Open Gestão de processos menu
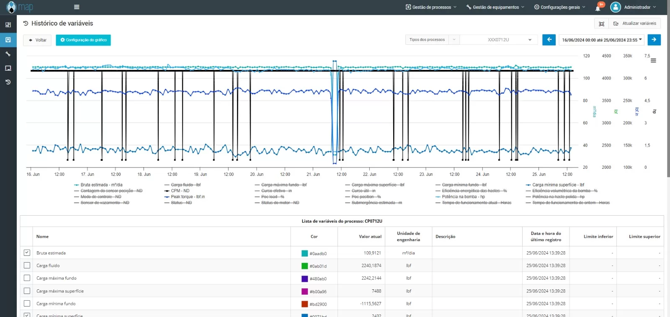This screenshot has width=670, height=317. [x=431, y=7]
